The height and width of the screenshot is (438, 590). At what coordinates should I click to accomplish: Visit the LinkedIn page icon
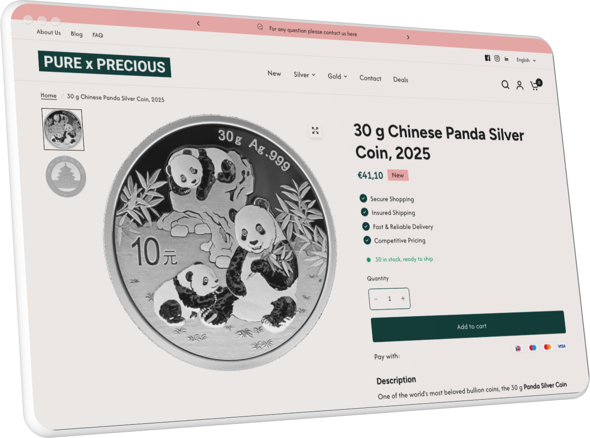pyautogui.click(x=506, y=59)
